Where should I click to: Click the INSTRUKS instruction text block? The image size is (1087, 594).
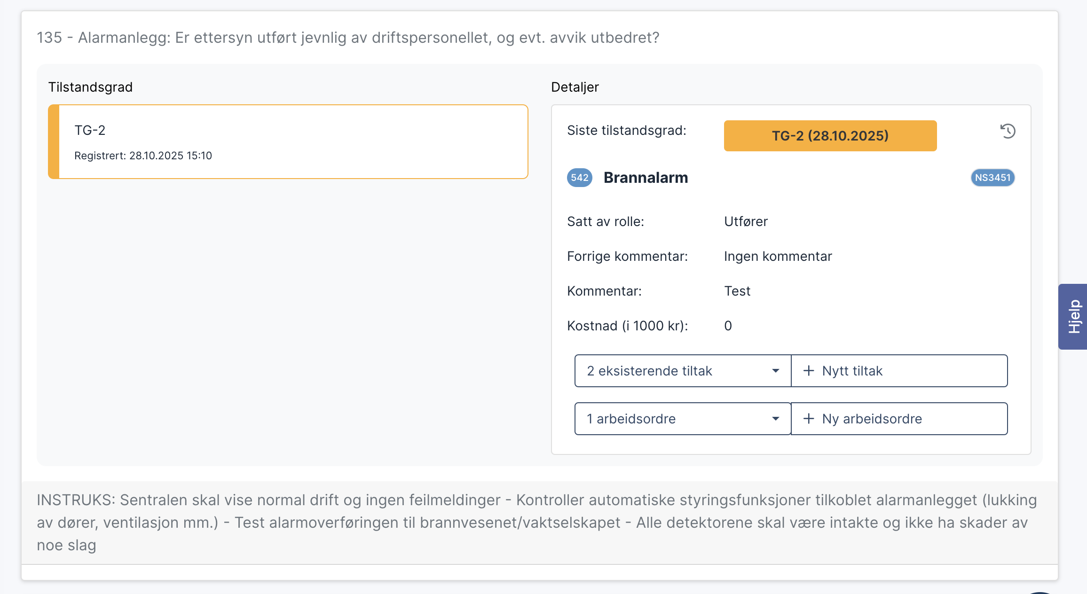[536, 522]
